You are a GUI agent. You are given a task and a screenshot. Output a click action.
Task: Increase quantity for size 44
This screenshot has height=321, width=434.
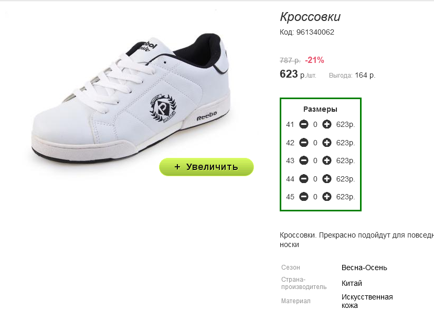point(327,179)
